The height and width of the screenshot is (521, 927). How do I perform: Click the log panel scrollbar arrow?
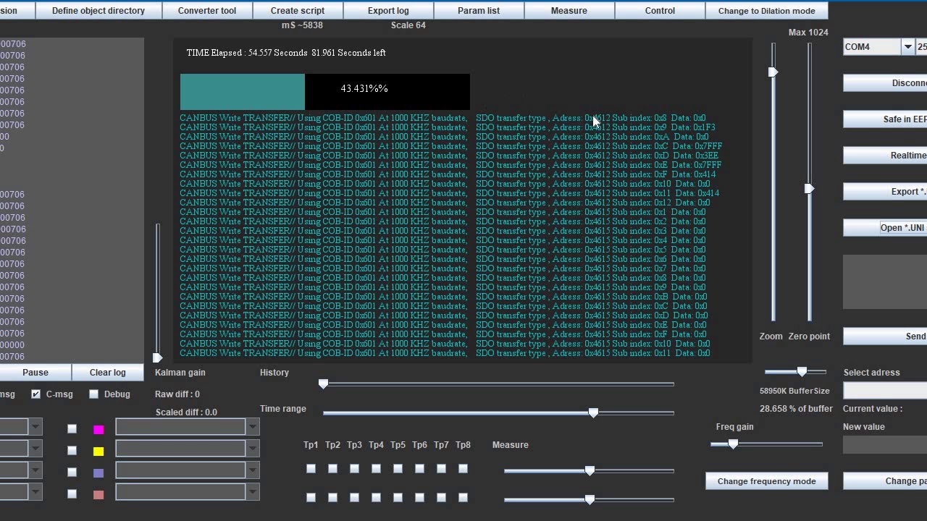[x=157, y=357]
